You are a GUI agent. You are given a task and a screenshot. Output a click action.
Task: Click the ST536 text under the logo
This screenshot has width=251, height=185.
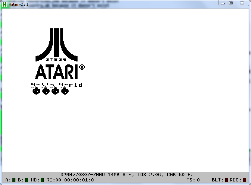pos(56,59)
